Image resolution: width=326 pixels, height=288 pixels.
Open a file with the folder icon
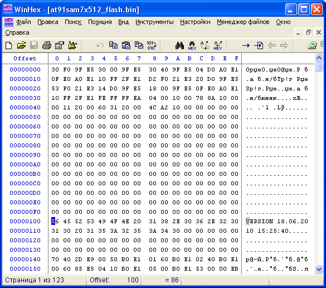coord(21,45)
